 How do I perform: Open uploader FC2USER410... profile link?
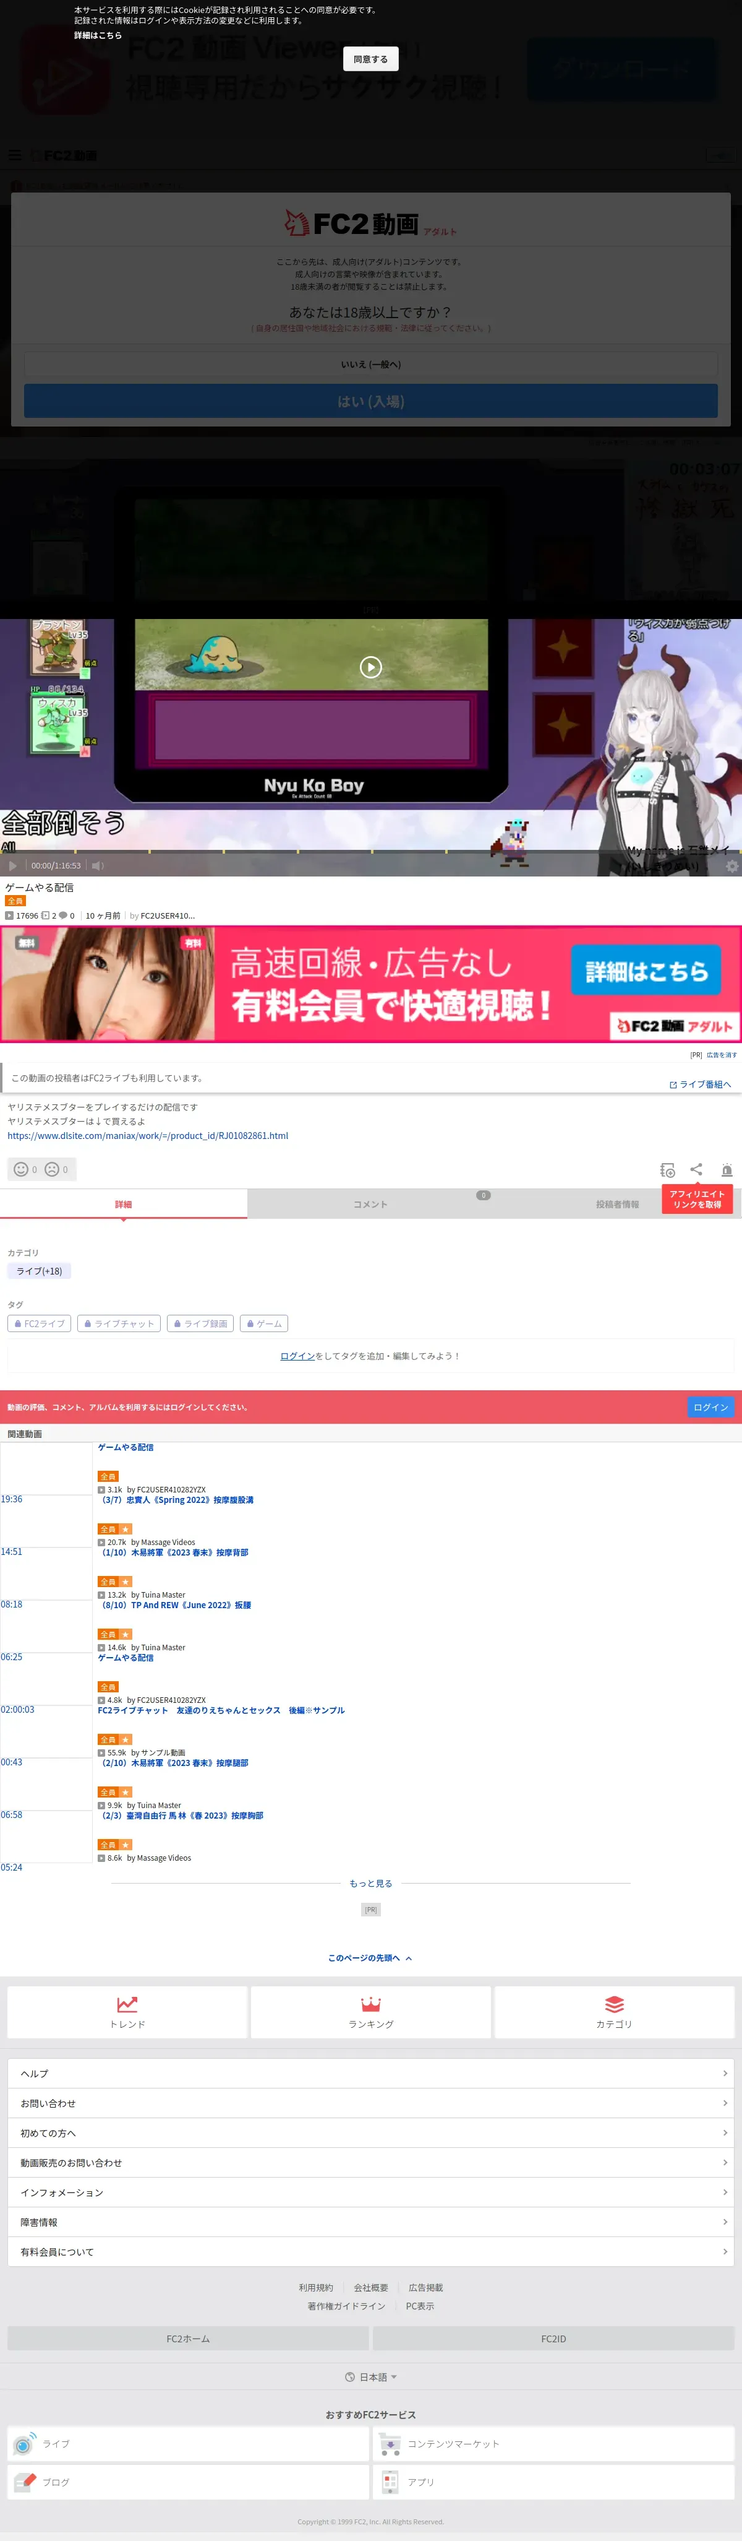(x=168, y=916)
